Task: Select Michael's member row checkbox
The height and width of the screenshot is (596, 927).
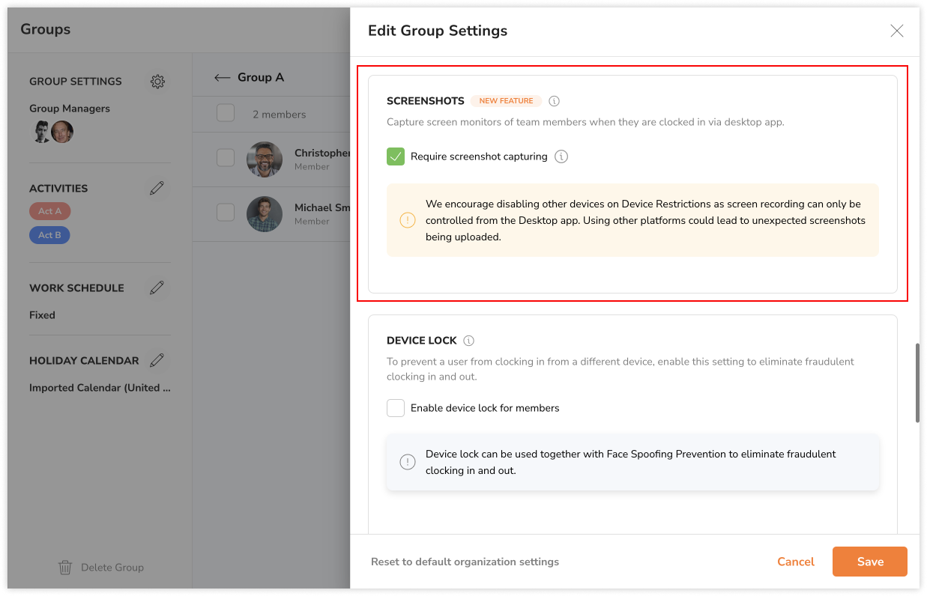Action: point(226,213)
